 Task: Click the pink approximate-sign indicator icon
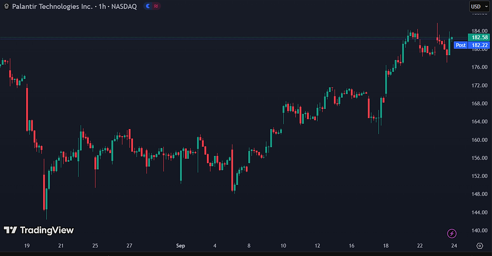coord(156,6)
